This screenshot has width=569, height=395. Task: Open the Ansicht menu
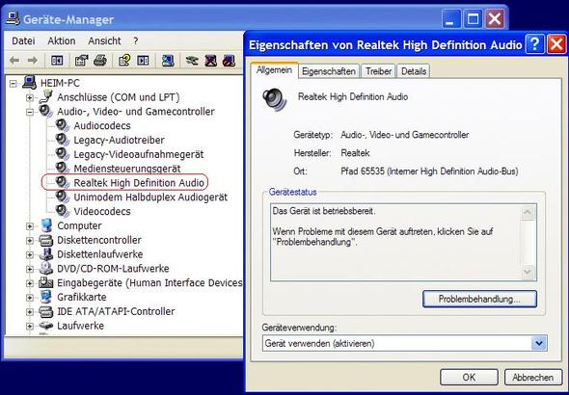[104, 41]
